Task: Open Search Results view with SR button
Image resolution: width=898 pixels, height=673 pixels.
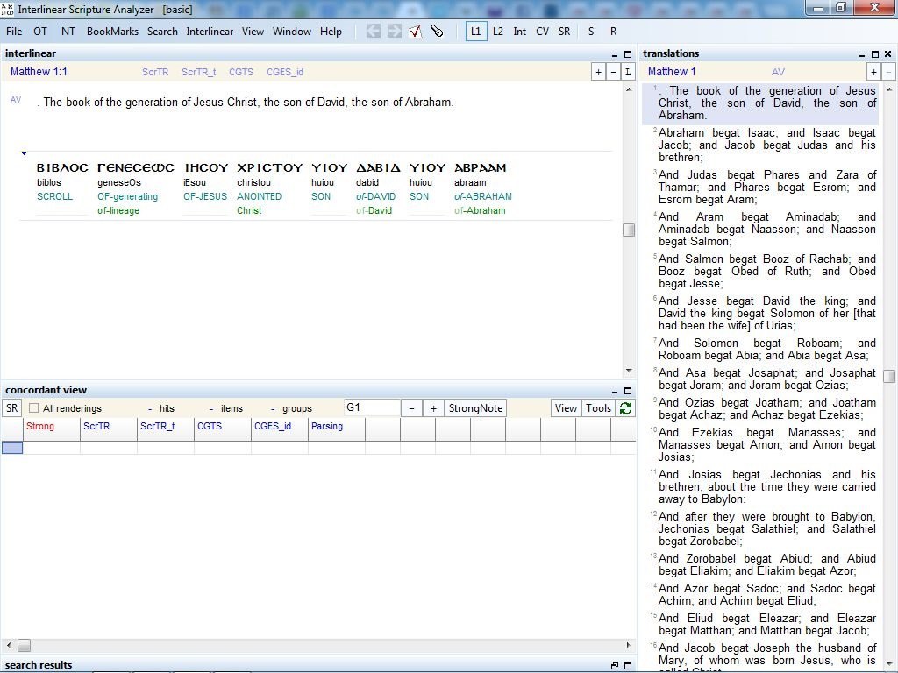Action: (564, 31)
